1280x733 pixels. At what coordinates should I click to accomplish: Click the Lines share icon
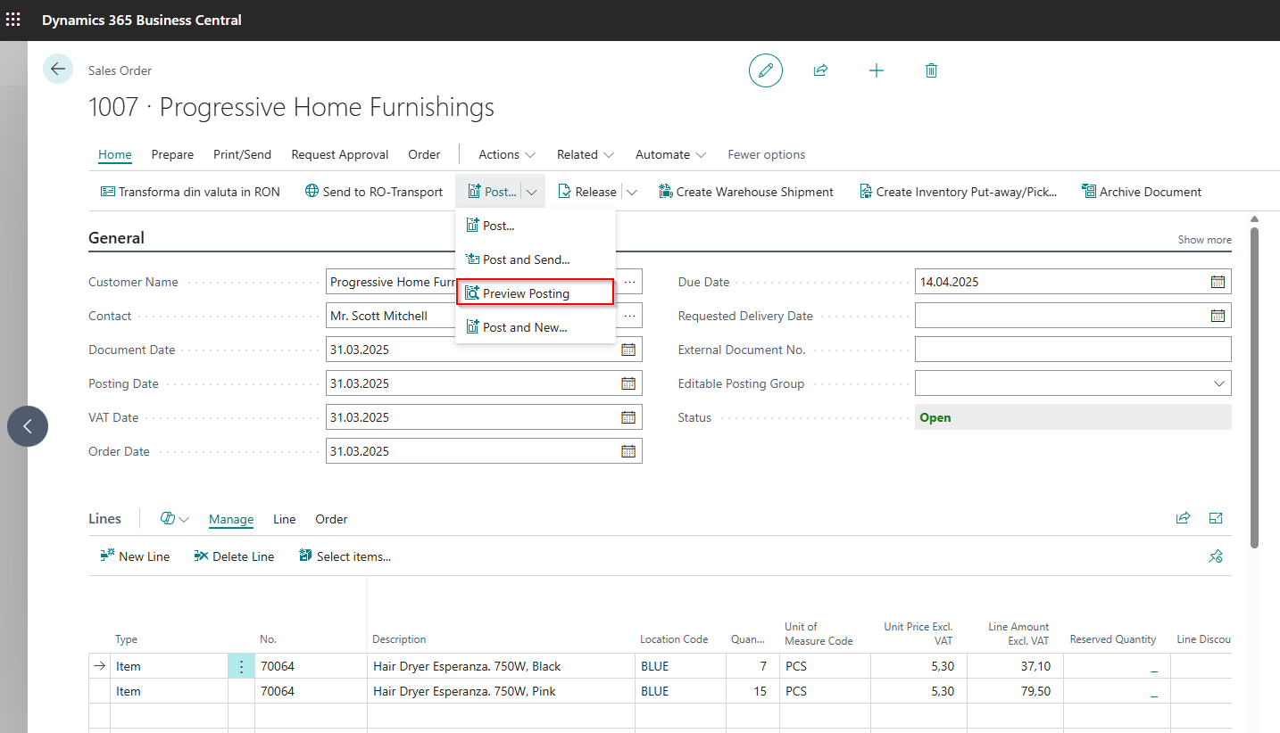1184,518
